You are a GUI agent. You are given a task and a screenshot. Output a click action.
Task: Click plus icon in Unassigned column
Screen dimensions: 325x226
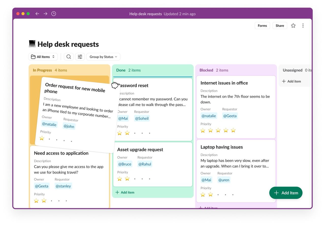tap(284, 81)
